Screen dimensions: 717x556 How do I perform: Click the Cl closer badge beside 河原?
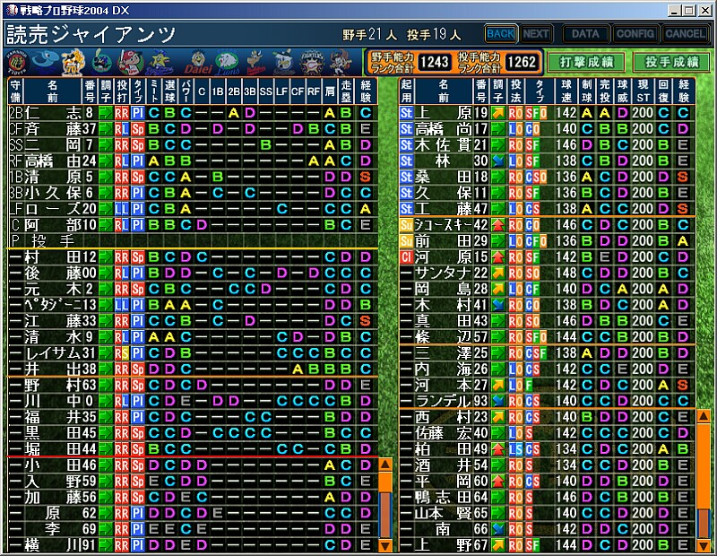tap(407, 257)
